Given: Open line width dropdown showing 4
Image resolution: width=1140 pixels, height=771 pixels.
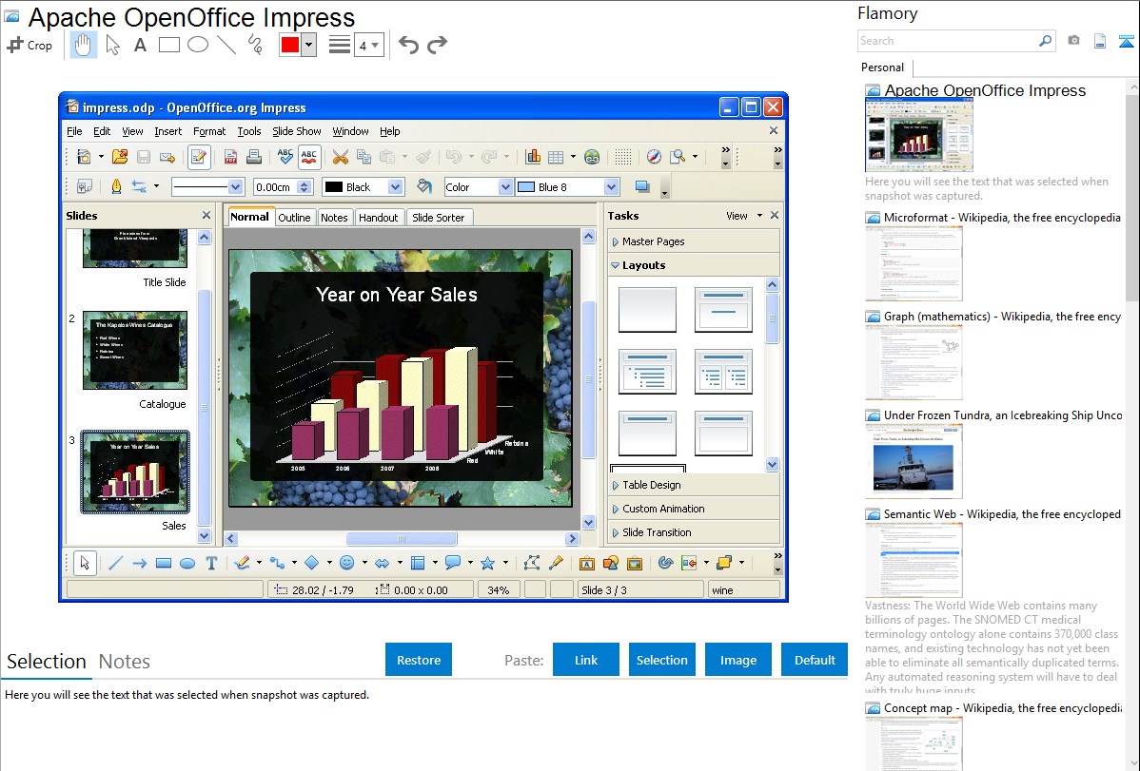Looking at the screenshot, I should pyautogui.click(x=368, y=45).
